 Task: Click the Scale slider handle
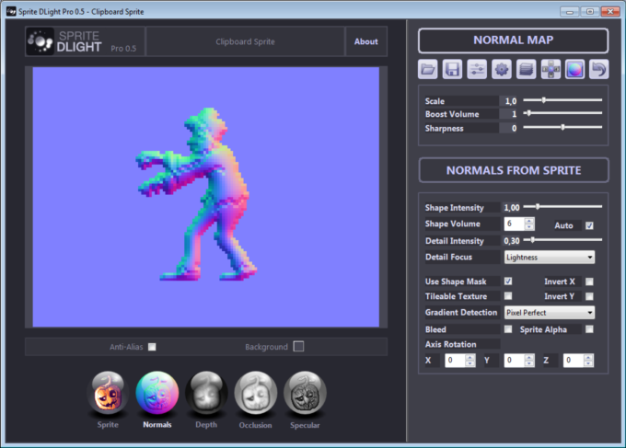pos(544,100)
